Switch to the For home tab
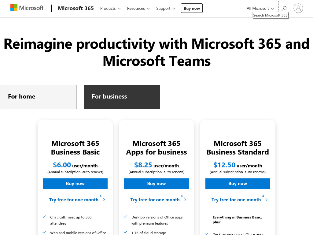This screenshot has width=313, height=235. (x=38, y=97)
